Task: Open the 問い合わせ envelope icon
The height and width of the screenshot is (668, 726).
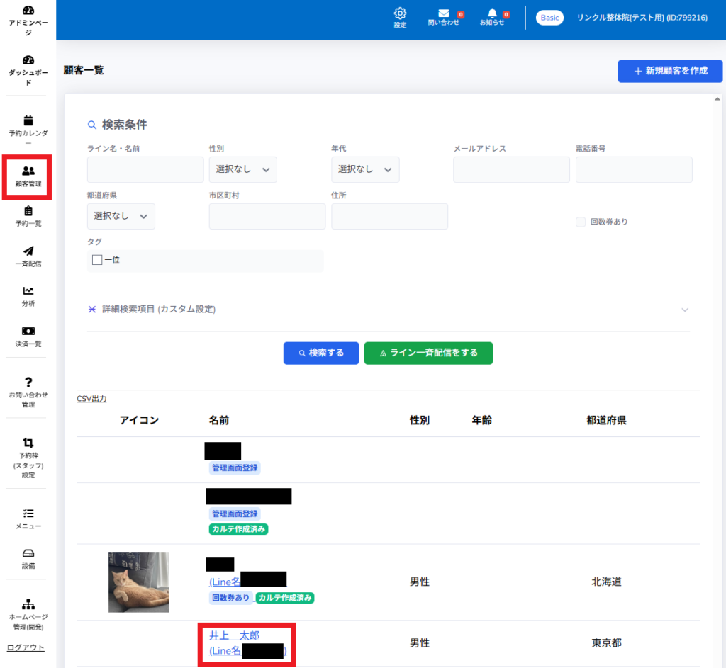Action: 444,13
